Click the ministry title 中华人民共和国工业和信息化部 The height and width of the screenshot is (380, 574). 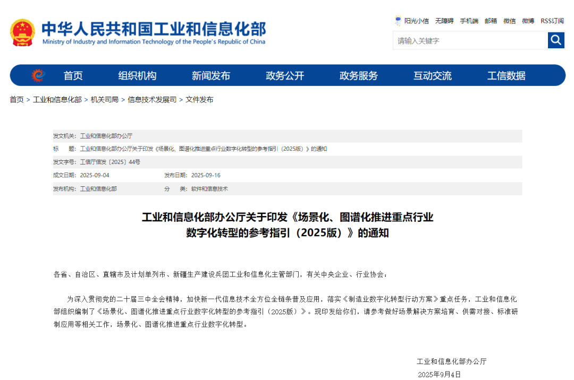pos(154,29)
